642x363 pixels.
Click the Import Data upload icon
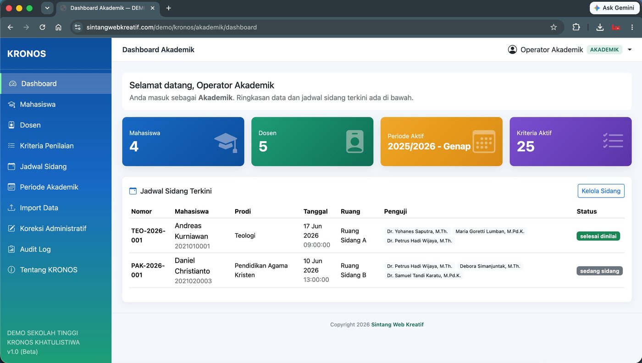tap(11, 208)
